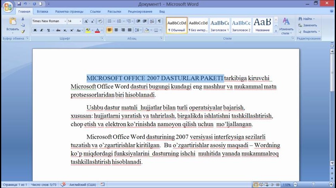This screenshot has height=188, width=336.
Task: Click the Clear Formatting icon
Action: point(100,21)
